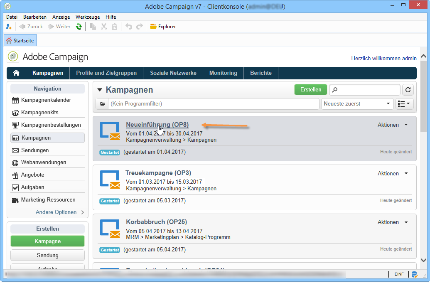The image size is (430, 283).
Task: Click the Sendungen envelope icon
Action: point(15,150)
